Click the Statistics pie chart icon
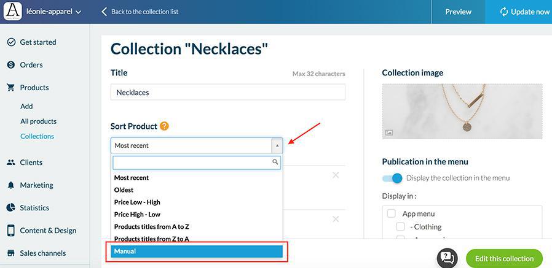 coord(10,208)
